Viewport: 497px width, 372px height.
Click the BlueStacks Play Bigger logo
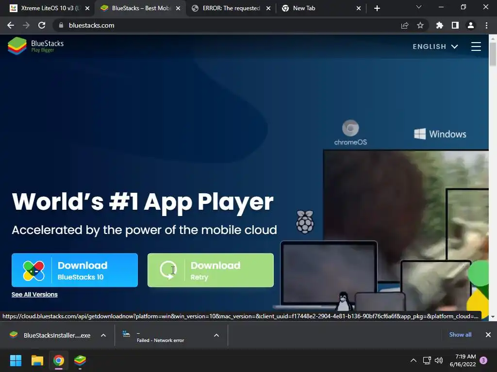pyautogui.click(x=35, y=46)
